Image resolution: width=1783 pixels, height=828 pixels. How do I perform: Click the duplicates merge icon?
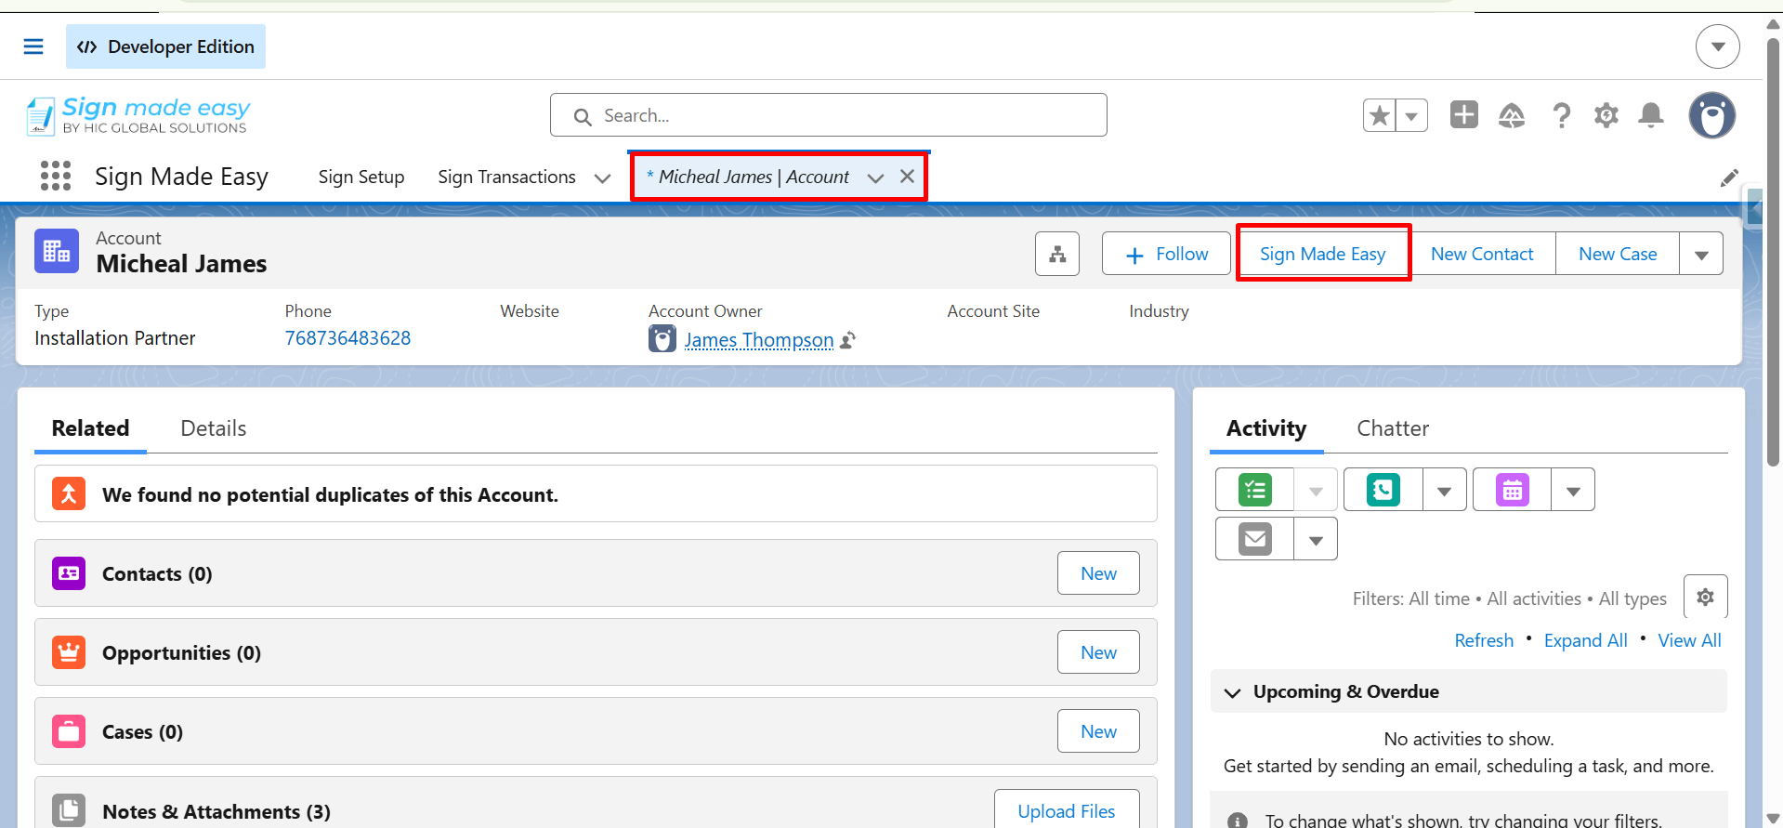[69, 493]
